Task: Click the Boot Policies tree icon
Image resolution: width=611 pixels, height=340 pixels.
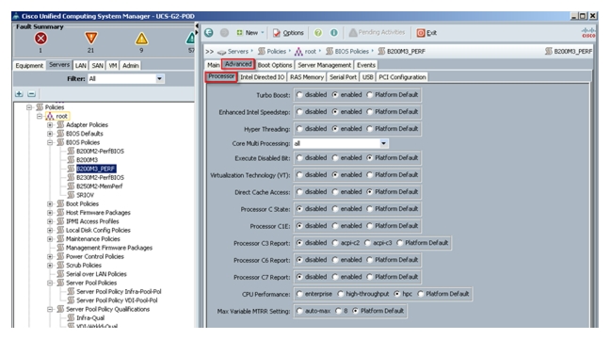Action: coord(60,204)
